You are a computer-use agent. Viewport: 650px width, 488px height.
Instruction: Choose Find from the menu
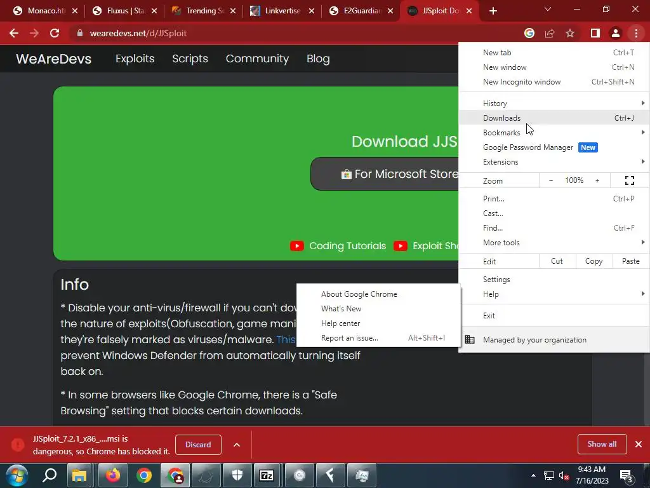pyautogui.click(x=554, y=228)
